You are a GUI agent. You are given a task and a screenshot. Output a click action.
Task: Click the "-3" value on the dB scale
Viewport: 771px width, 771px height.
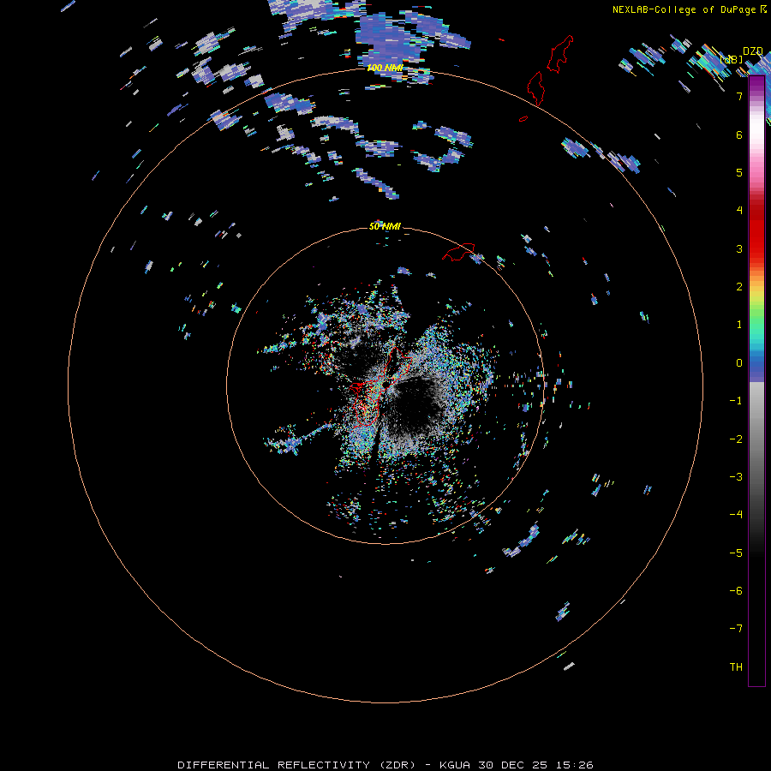(736, 477)
